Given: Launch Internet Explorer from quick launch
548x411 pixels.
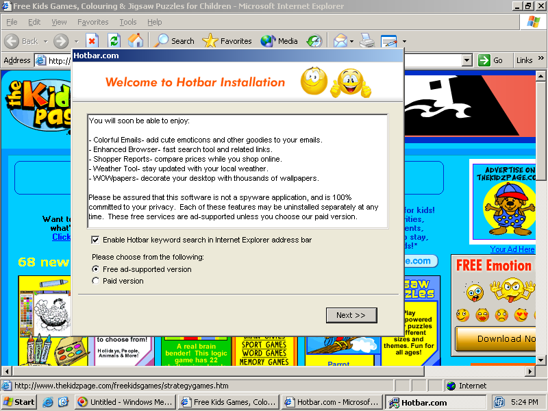Looking at the screenshot, I should click(x=48, y=402).
